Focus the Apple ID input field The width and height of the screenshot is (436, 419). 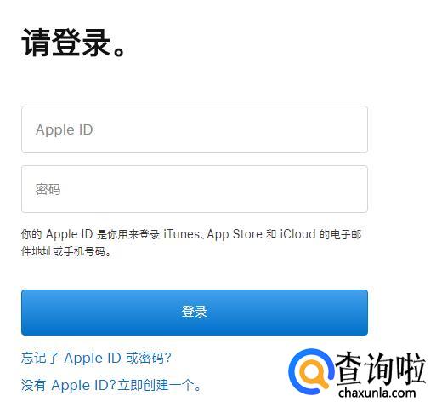[195, 129]
